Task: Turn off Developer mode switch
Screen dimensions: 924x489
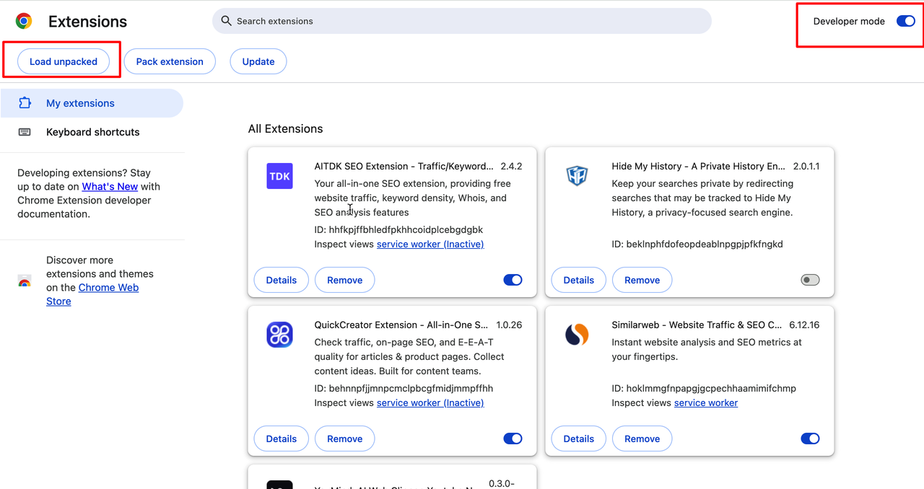Action: pos(906,21)
